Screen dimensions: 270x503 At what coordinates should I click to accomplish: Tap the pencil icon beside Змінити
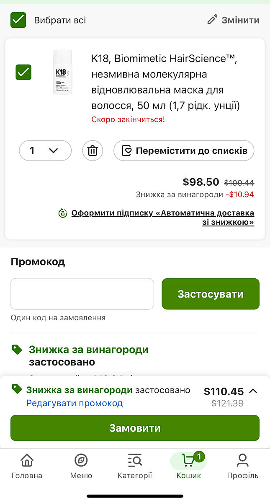[x=213, y=20]
